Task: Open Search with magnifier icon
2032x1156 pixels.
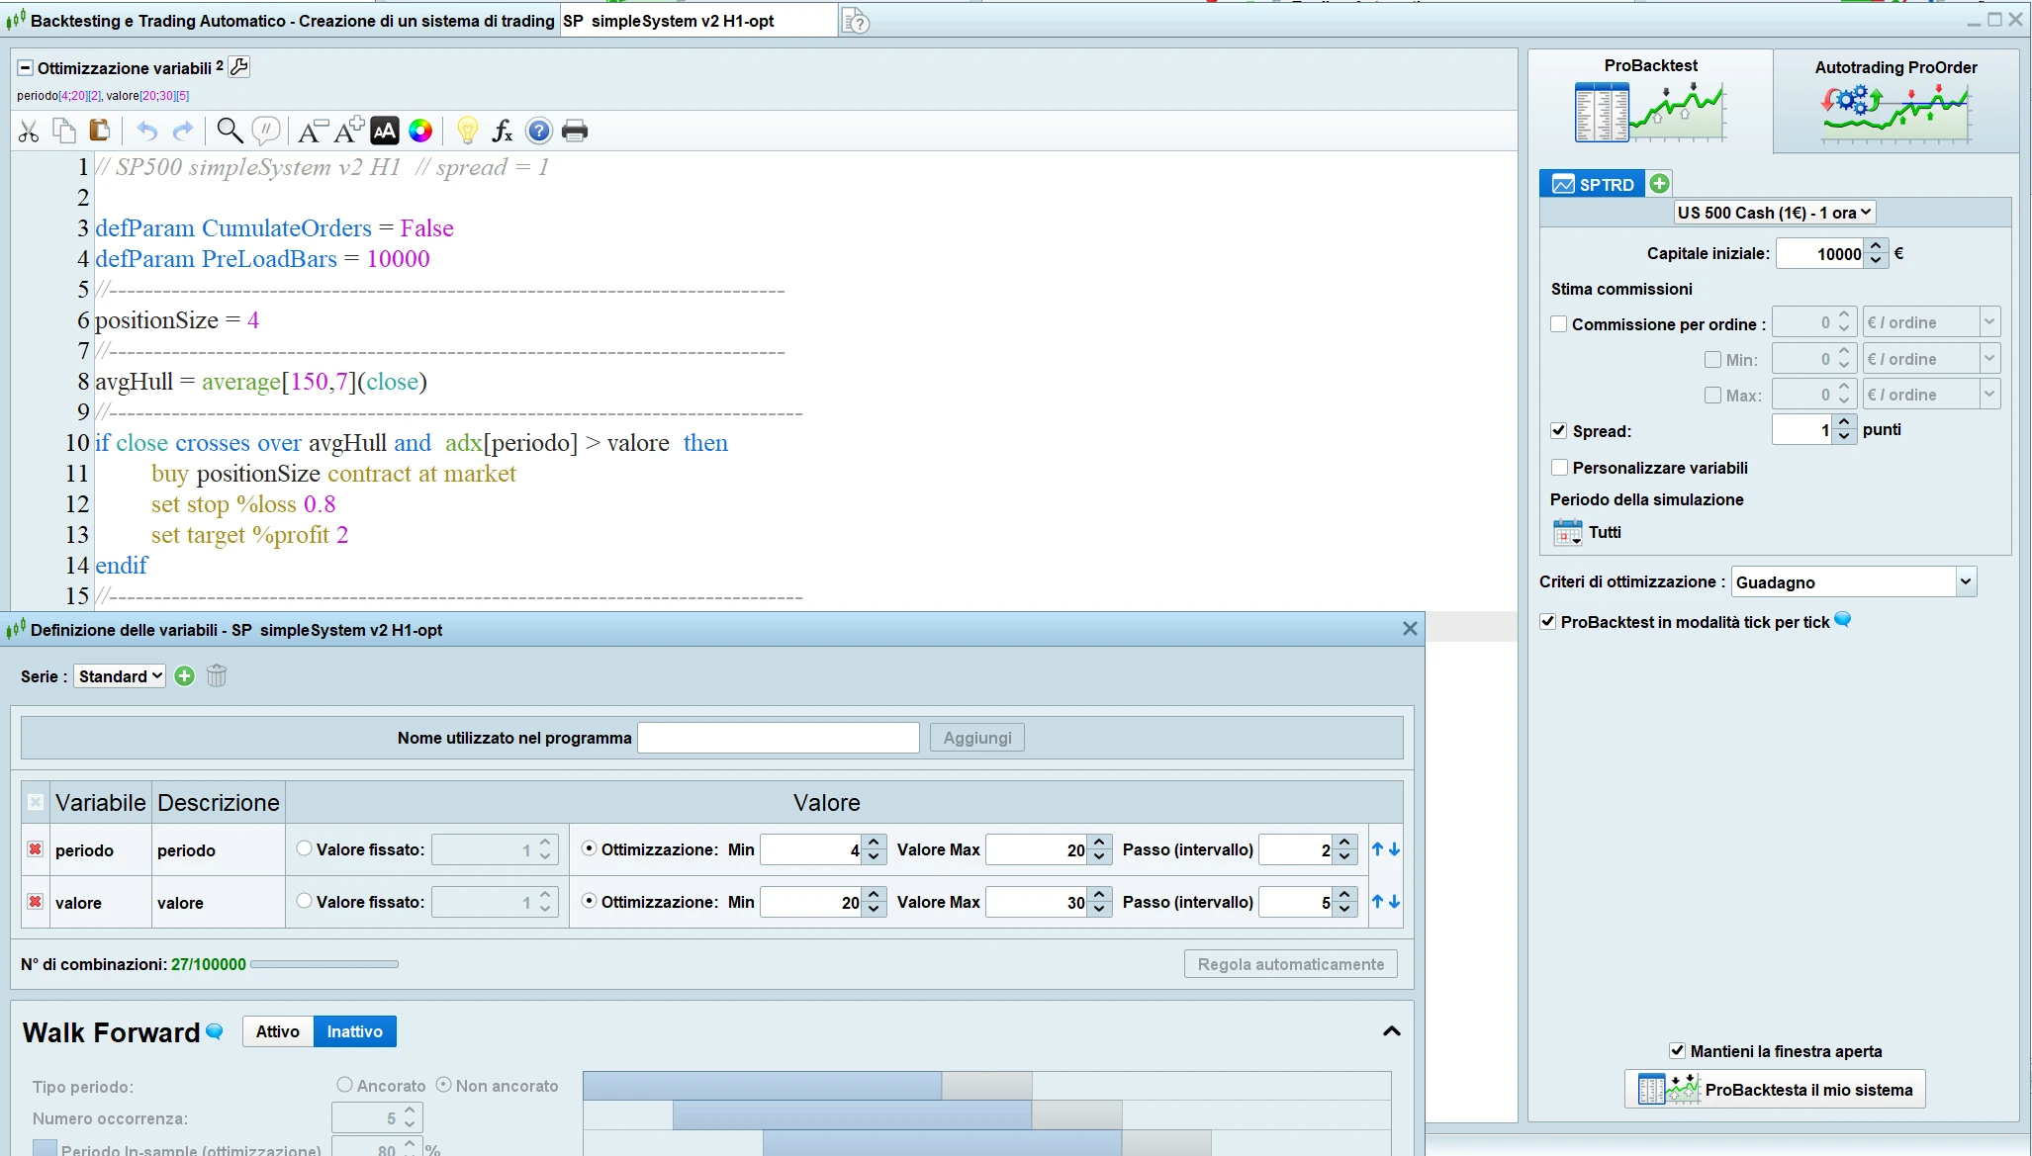Action: coord(230,131)
